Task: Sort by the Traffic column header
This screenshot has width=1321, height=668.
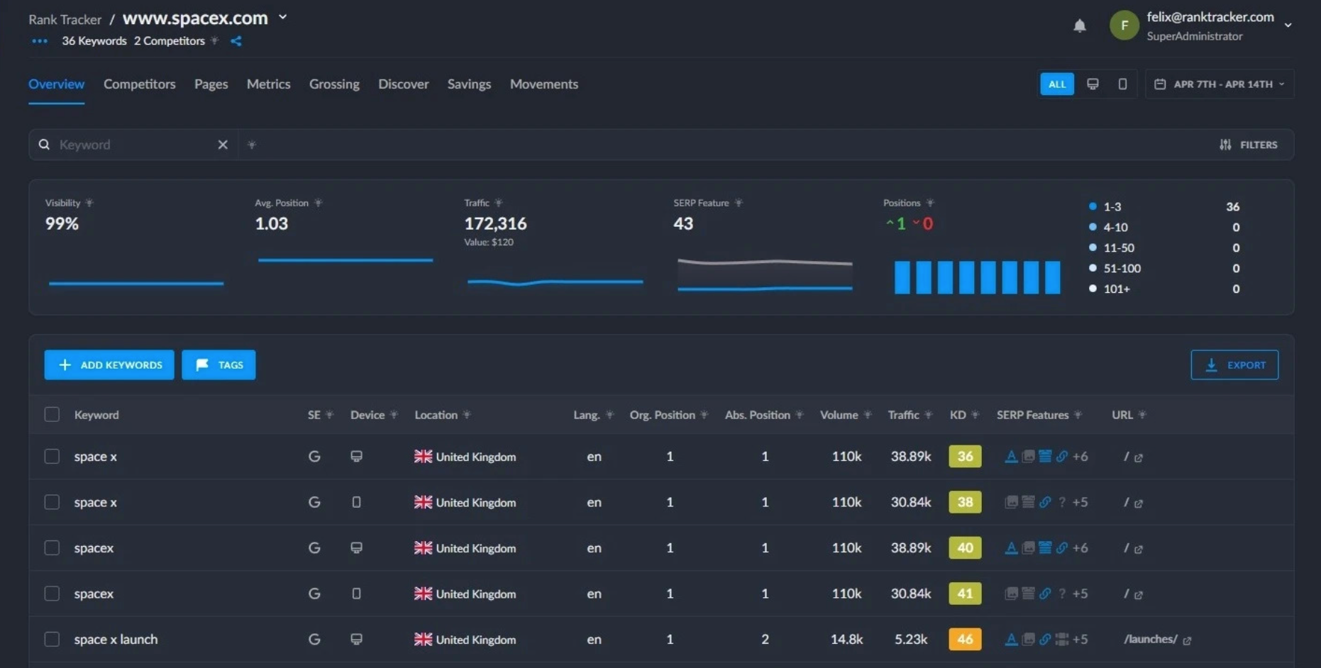Action: click(903, 415)
